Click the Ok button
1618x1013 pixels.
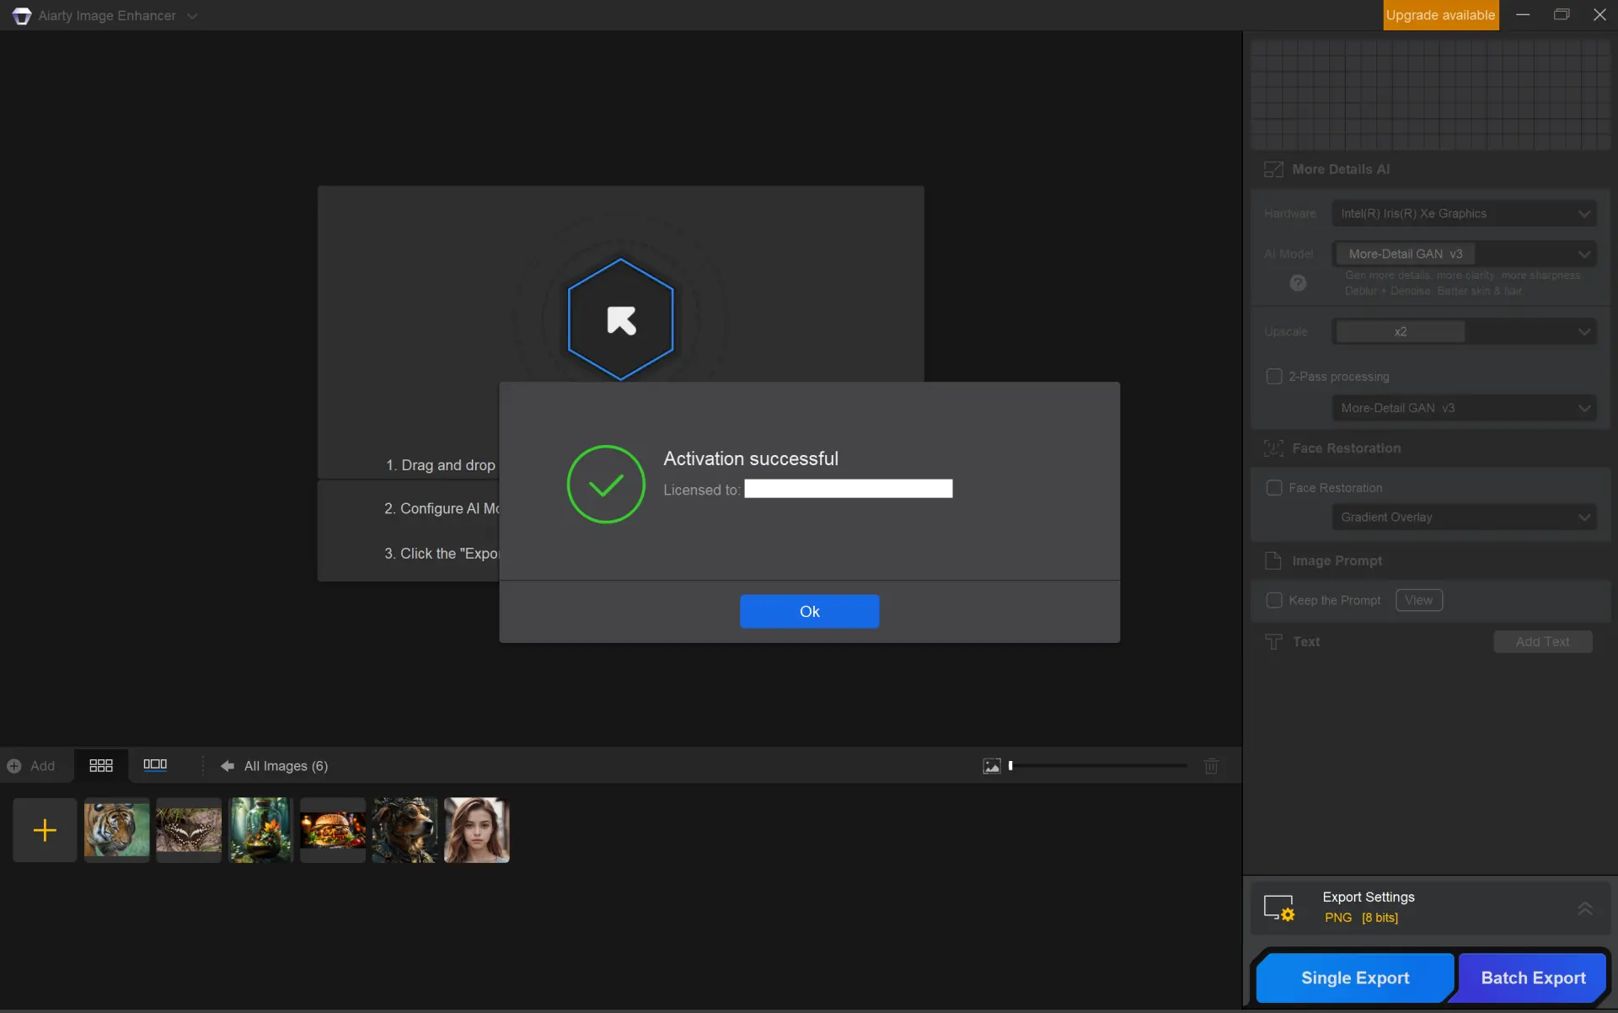tap(809, 611)
